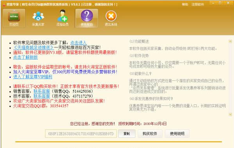234x148 pixels.
Task: Click the registration code input field
Action: (x=81, y=134)
